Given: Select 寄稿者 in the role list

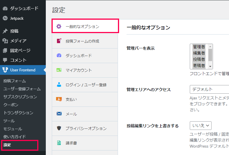Looking at the screenshot, I should coord(199,66).
